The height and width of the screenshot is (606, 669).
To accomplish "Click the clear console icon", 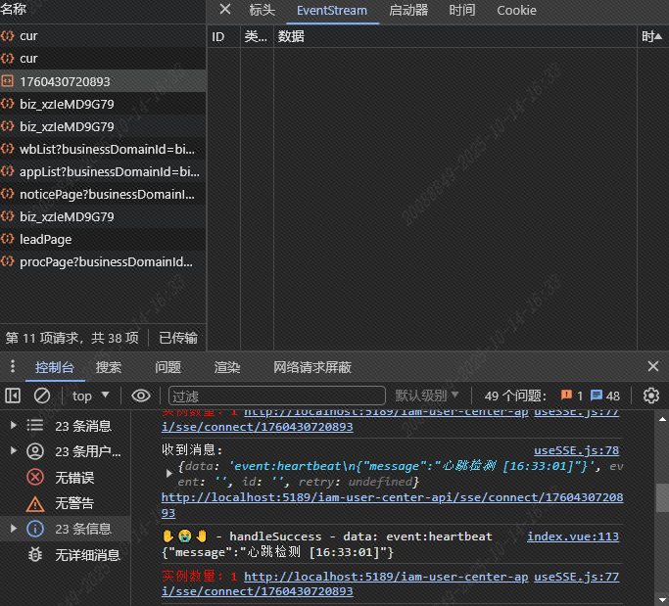I will click(42, 396).
